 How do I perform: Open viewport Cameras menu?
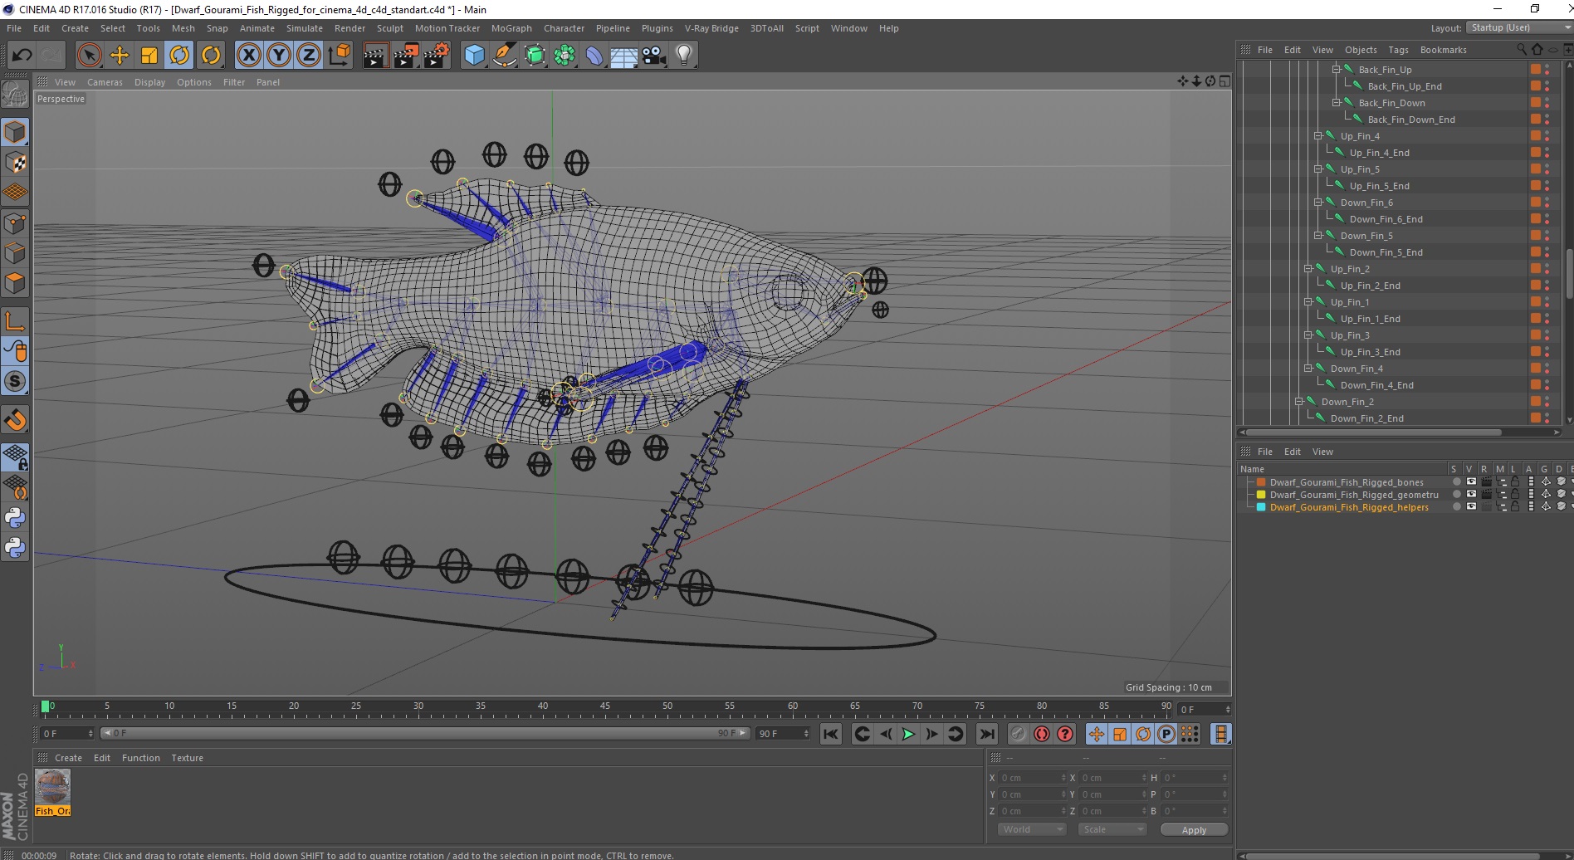tap(105, 82)
